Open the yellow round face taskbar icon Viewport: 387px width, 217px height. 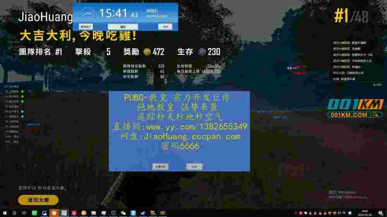point(84,213)
